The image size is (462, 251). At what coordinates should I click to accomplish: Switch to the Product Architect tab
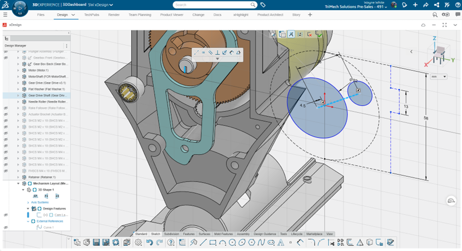point(270,15)
